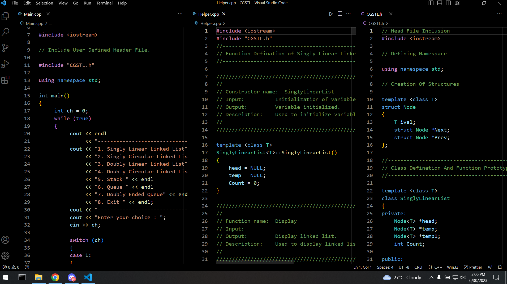Open More Actions for CGSTL.h editor group
The image size is (507, 284).
[x=499, y=14]
